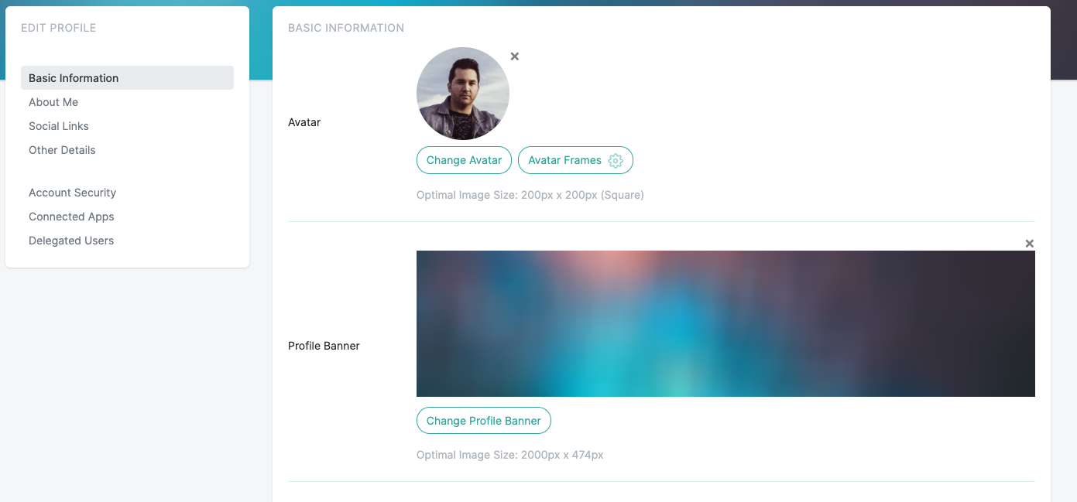Click the 'Profile Banner' field label
The height and width of the screenshot is (502, 1077).
[324, 346]
